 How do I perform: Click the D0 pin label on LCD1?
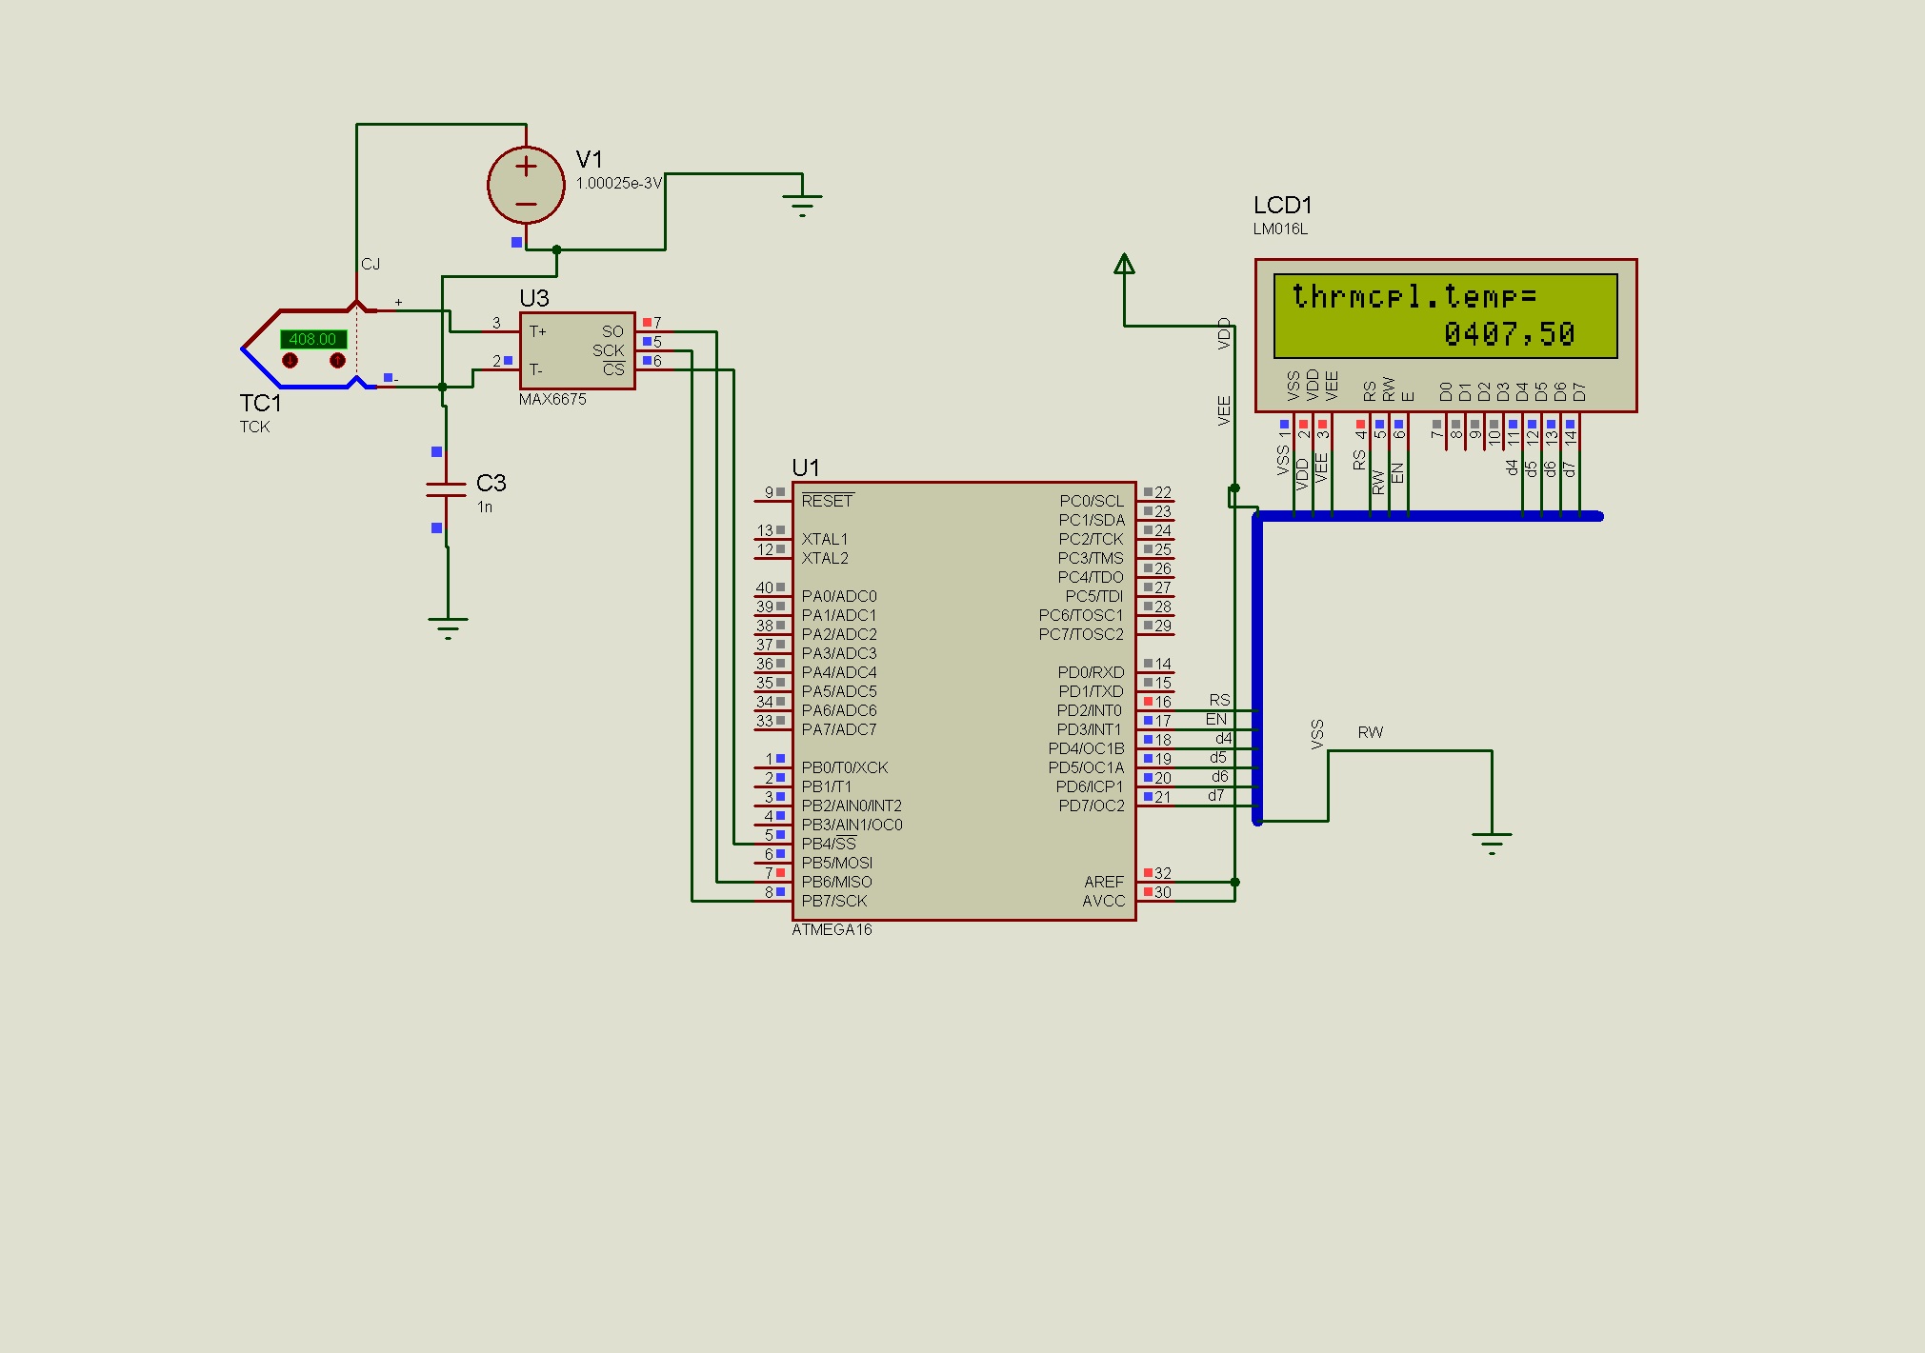click(x=1446, y=391)
